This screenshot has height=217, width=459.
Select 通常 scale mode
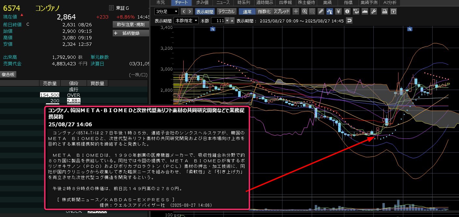(x=247, y=11)
